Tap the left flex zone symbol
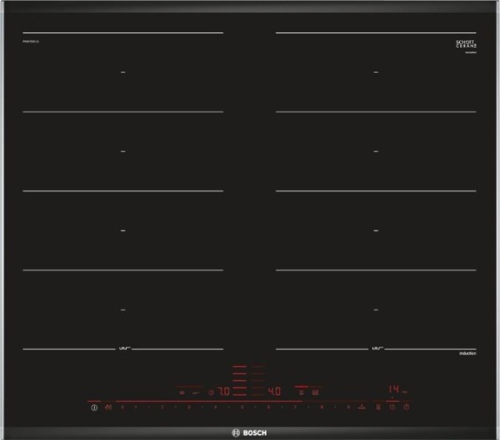The width and height of the screenshot is (500, 440). point(122,348)
